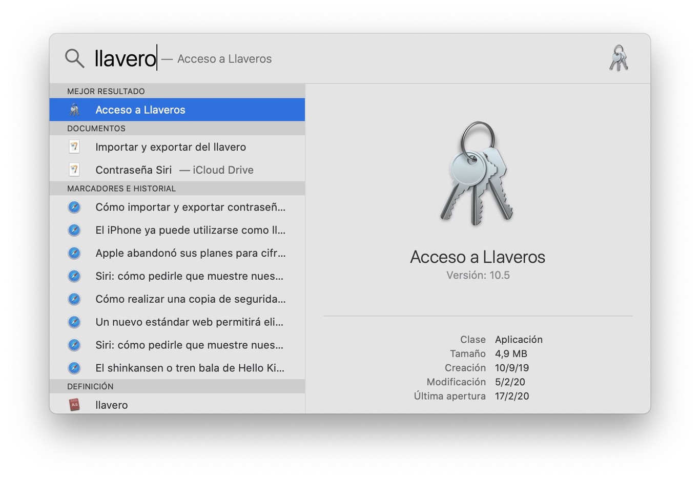Click Safari icon for 'Cómo importar y exportar' row
The width and height of the screenshot is (700, 479).
(x=74, y=207)
